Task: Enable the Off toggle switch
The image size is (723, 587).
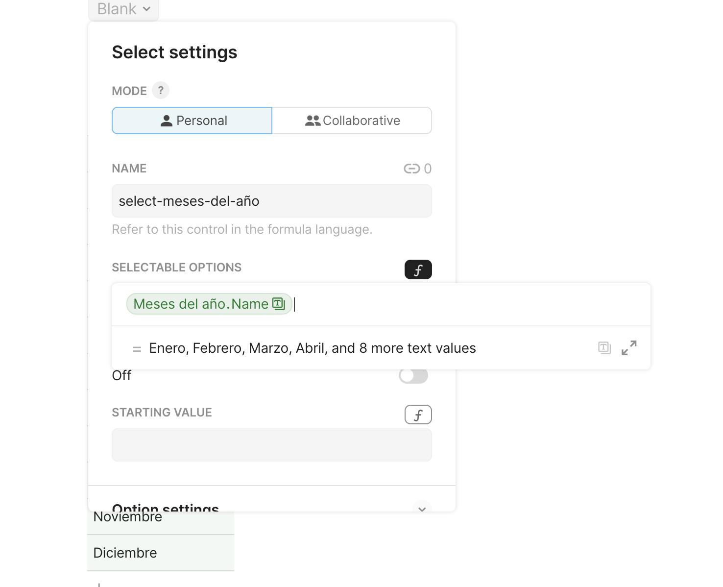Action: coord(413,375)
